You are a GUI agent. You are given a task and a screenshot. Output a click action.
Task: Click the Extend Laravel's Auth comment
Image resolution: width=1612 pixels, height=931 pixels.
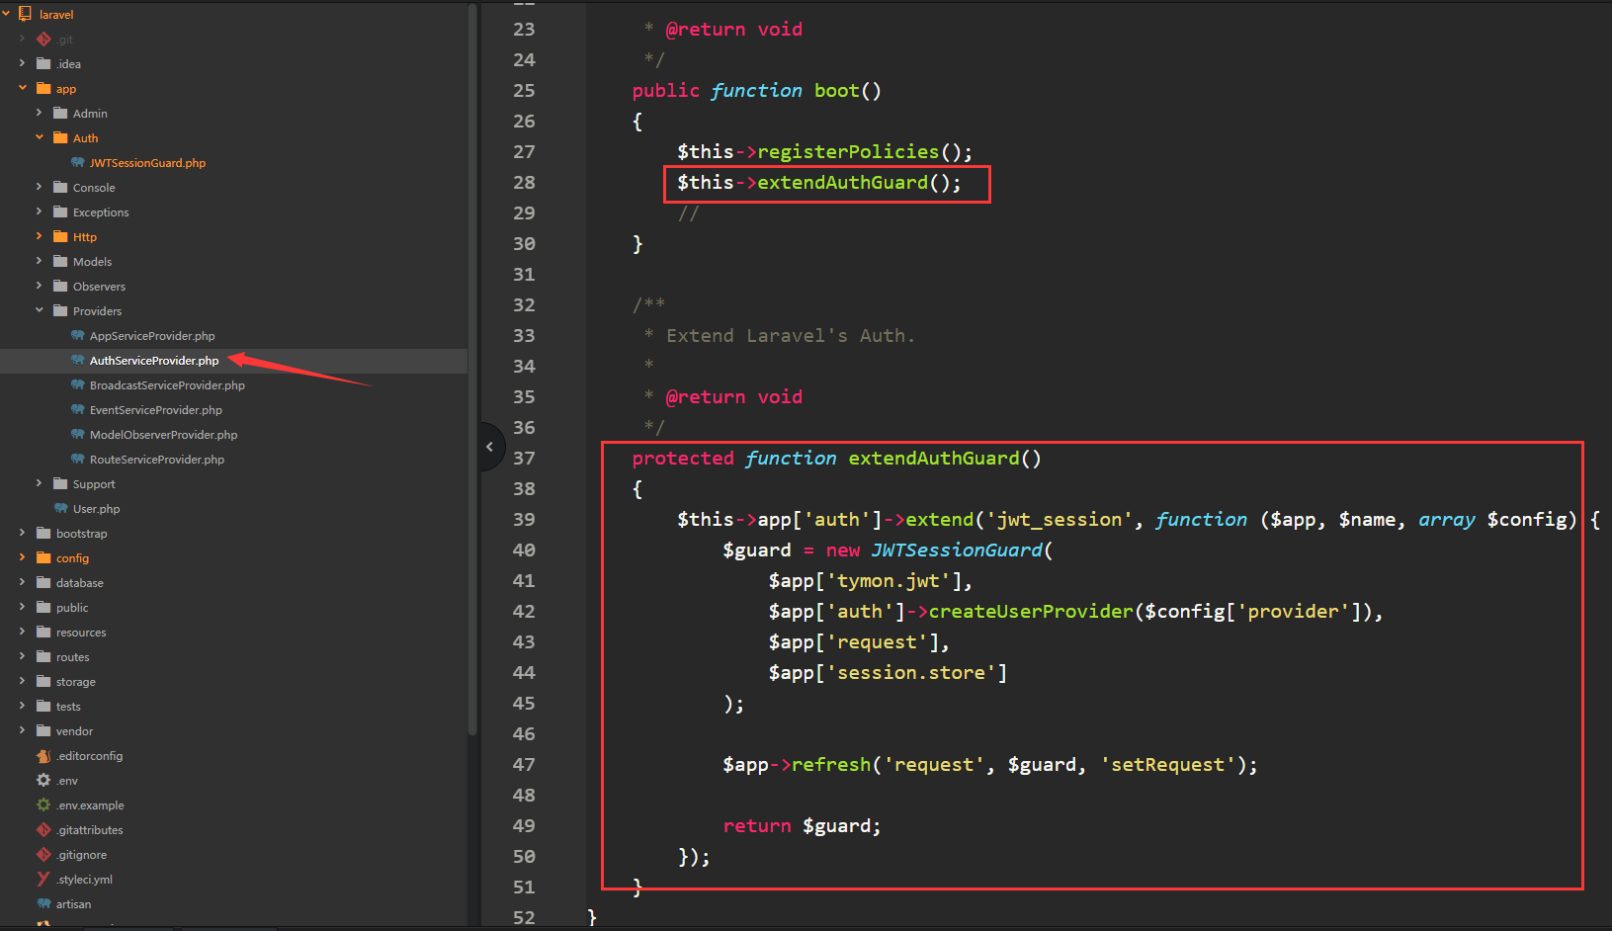[791, 335]
